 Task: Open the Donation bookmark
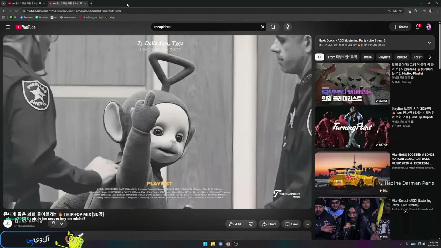(42, 17)
